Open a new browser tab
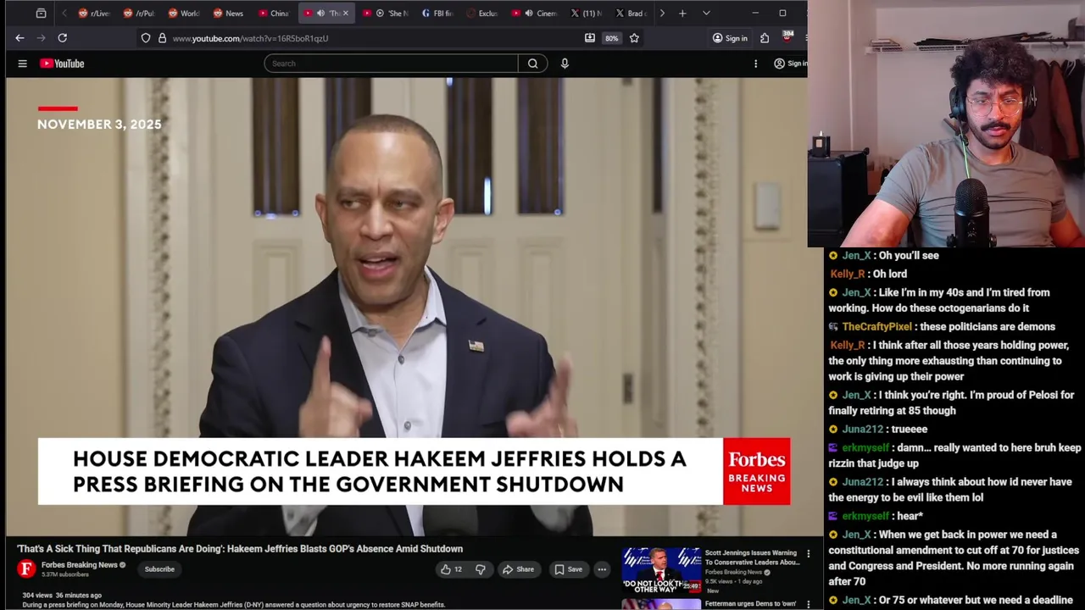 (682, 14)
